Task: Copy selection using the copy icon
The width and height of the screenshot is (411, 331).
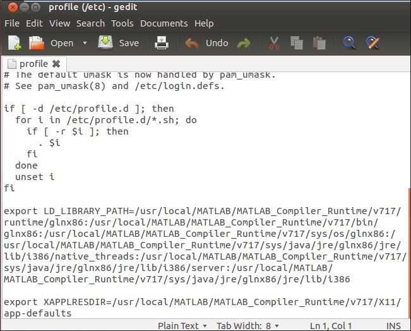Action: [297, 43]
